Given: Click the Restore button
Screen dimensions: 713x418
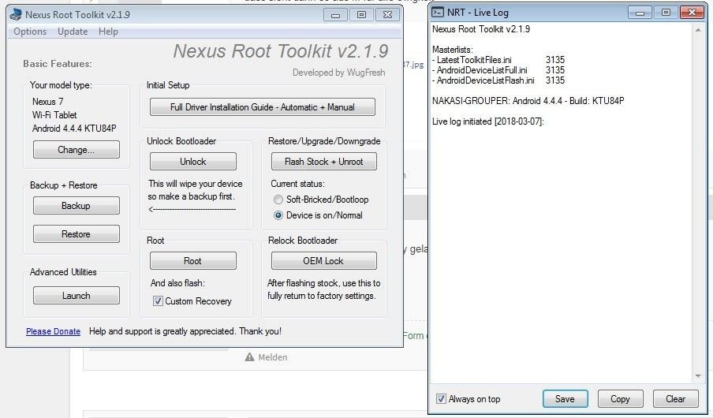Looking at the screenshot, I should (76, 233).
